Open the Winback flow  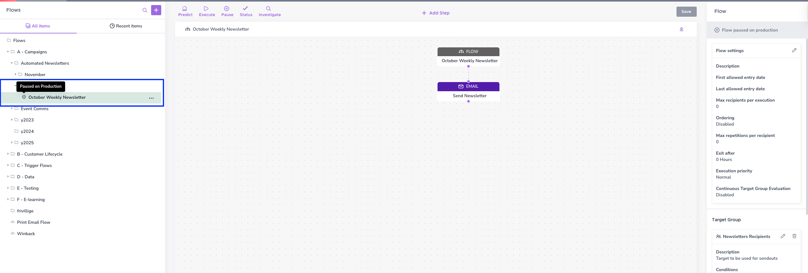tap(26, 234)
